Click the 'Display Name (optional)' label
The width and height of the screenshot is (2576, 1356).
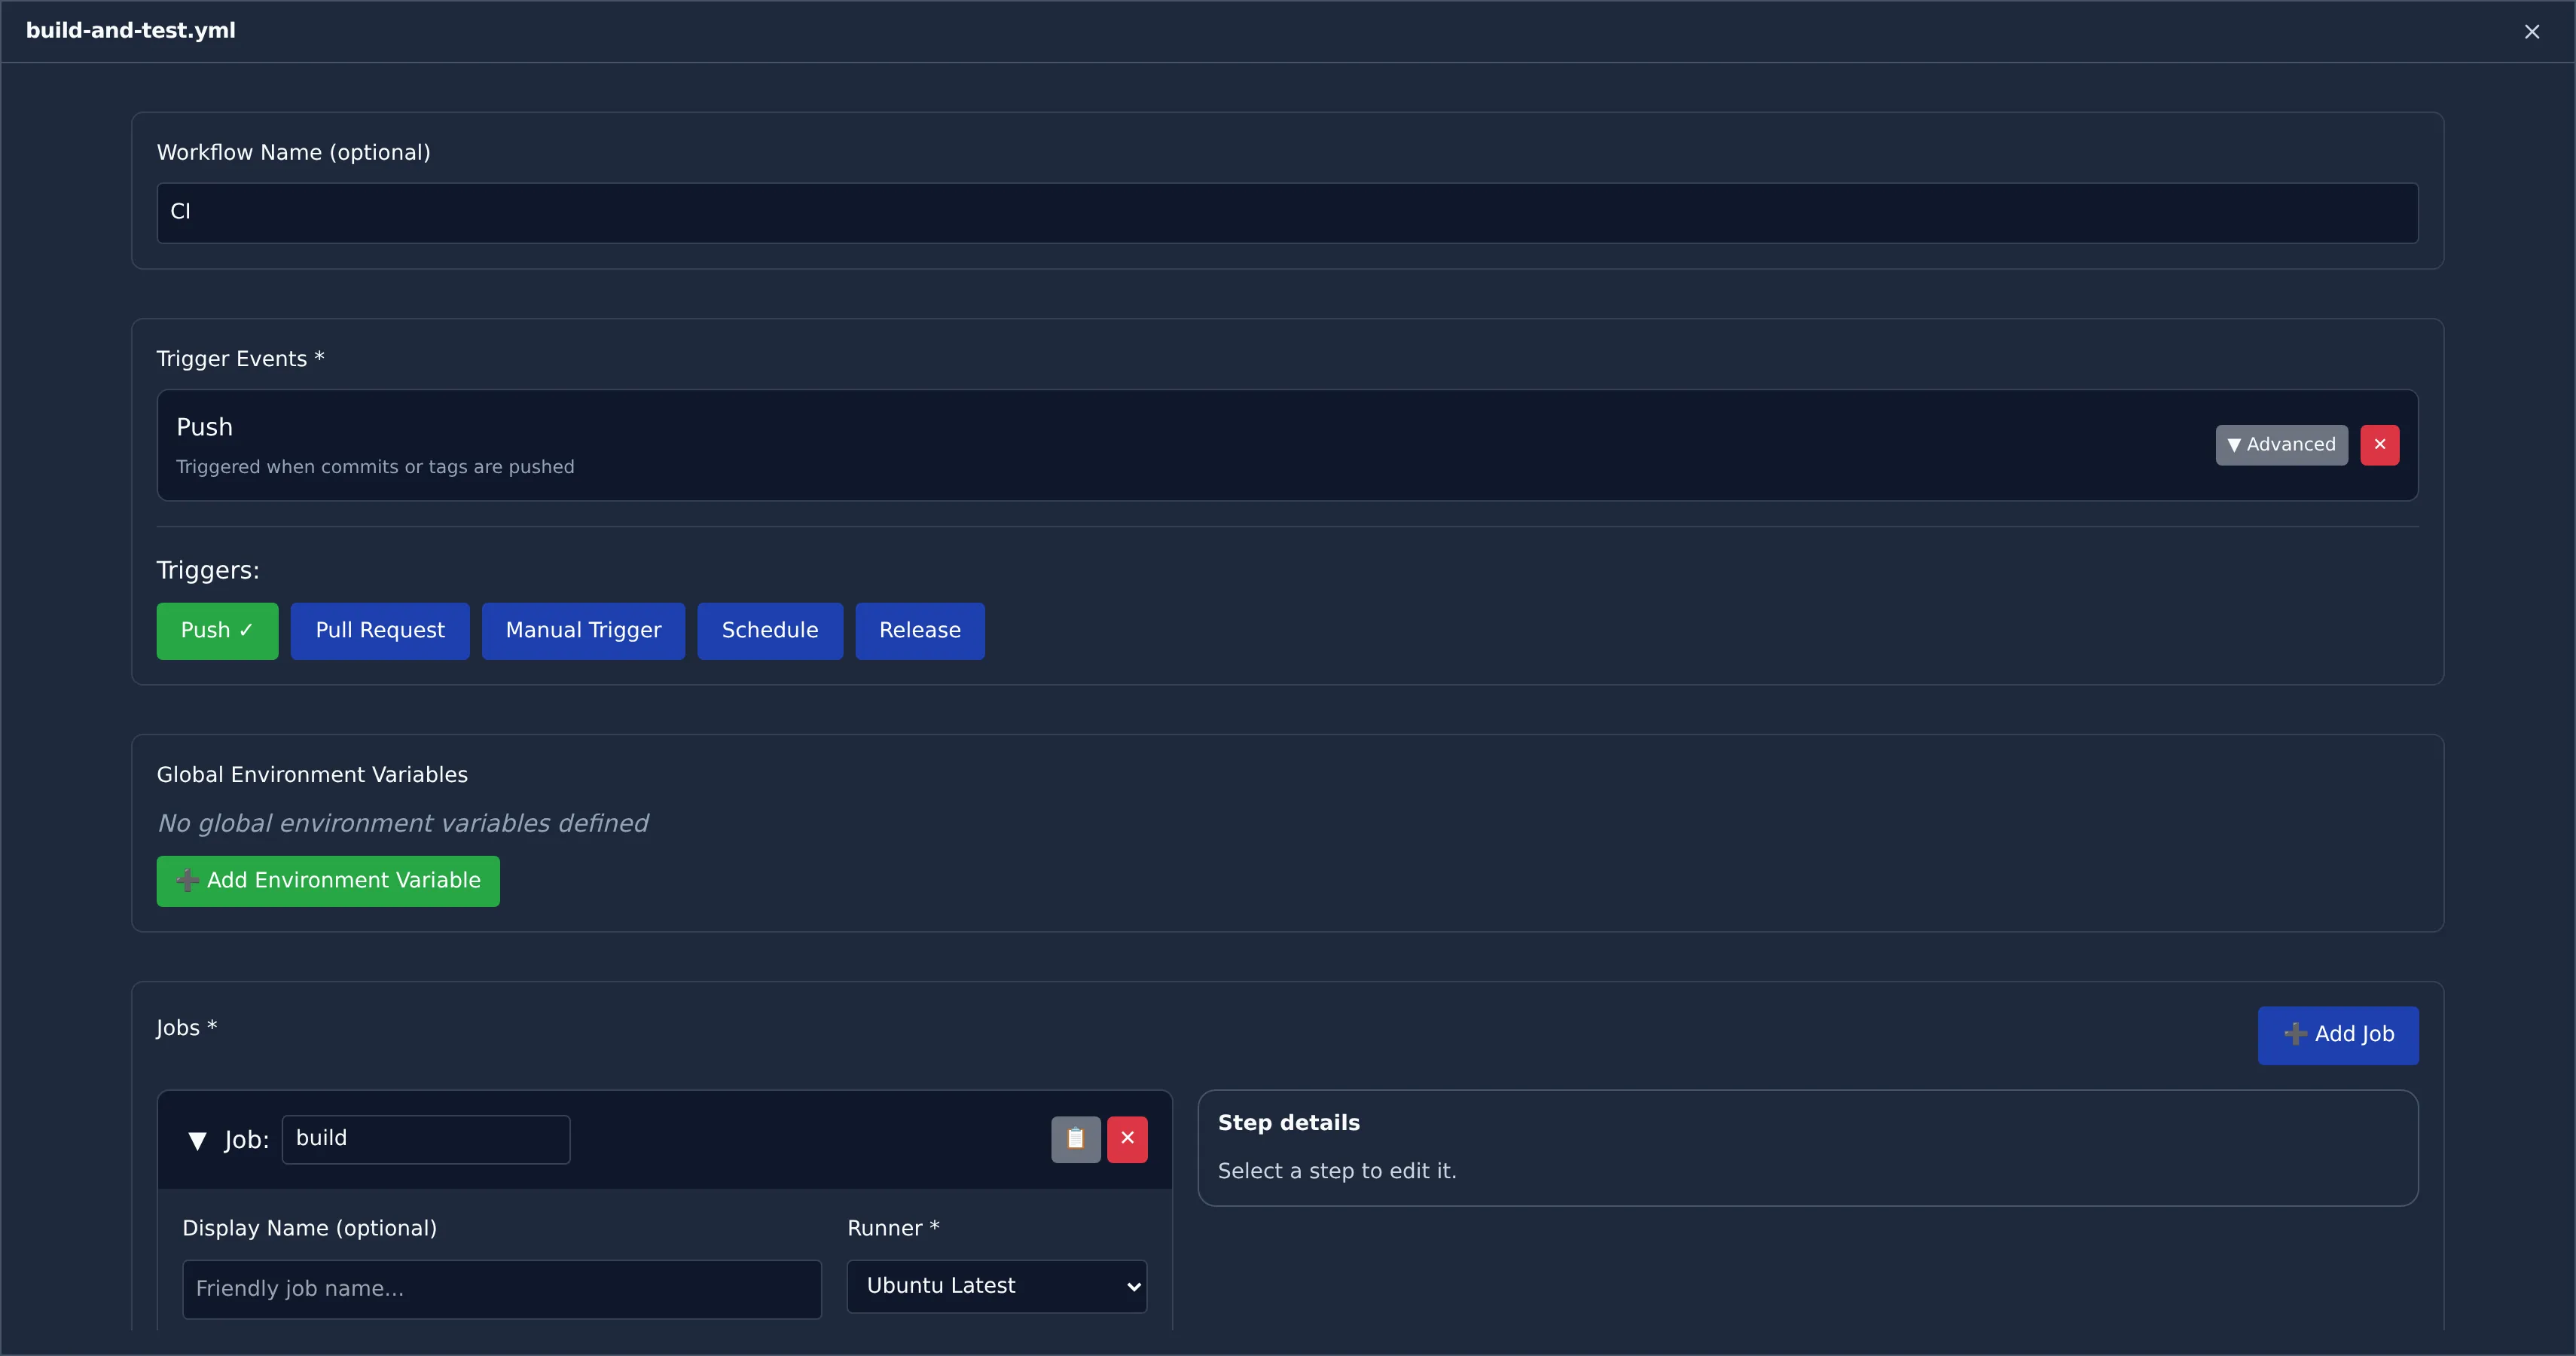click(x=310, y=1229)
